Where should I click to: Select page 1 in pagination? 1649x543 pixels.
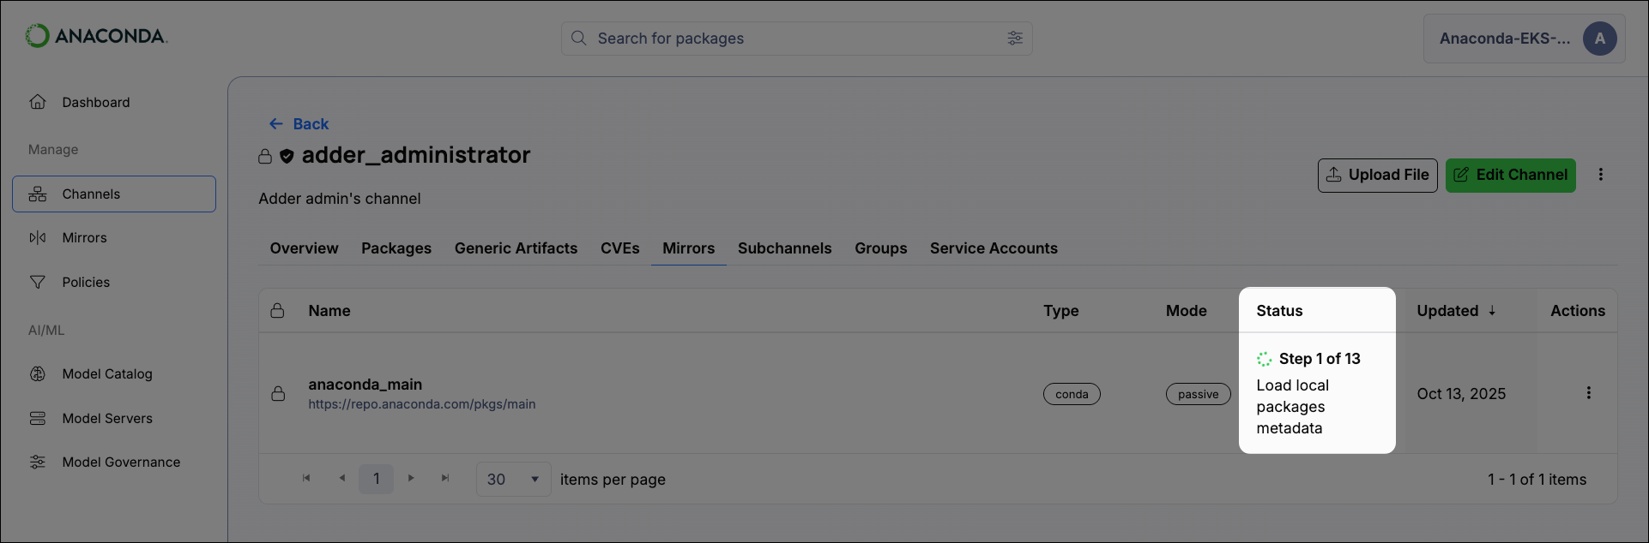click(376, 479)
